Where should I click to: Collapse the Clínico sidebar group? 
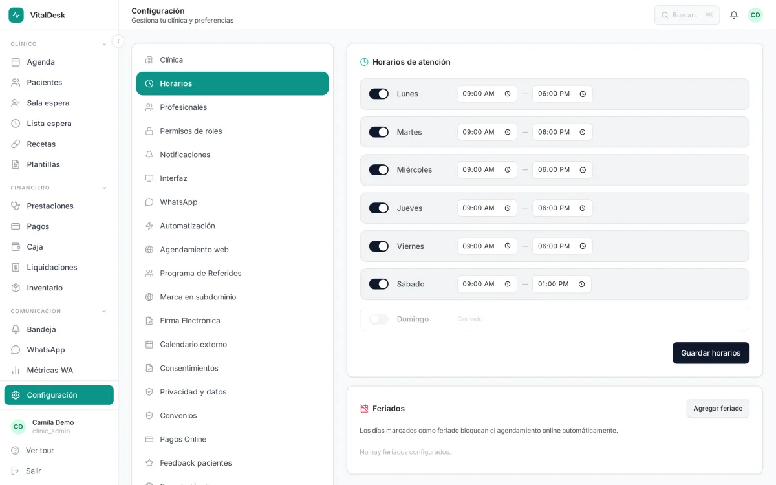(x=104, y=44)
